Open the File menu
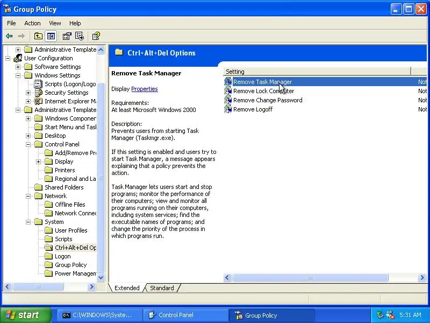Image resolution: width=430 pixels, height=323 pixels. (x=11, y=23)
